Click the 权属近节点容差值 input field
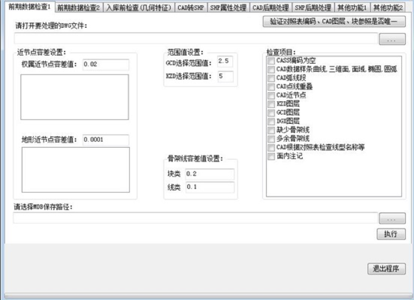The image size is (414, 300). tap(105, 64)
